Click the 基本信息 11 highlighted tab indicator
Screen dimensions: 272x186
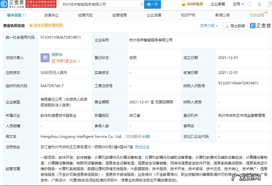pyautogui.click(x=14, y=15)
